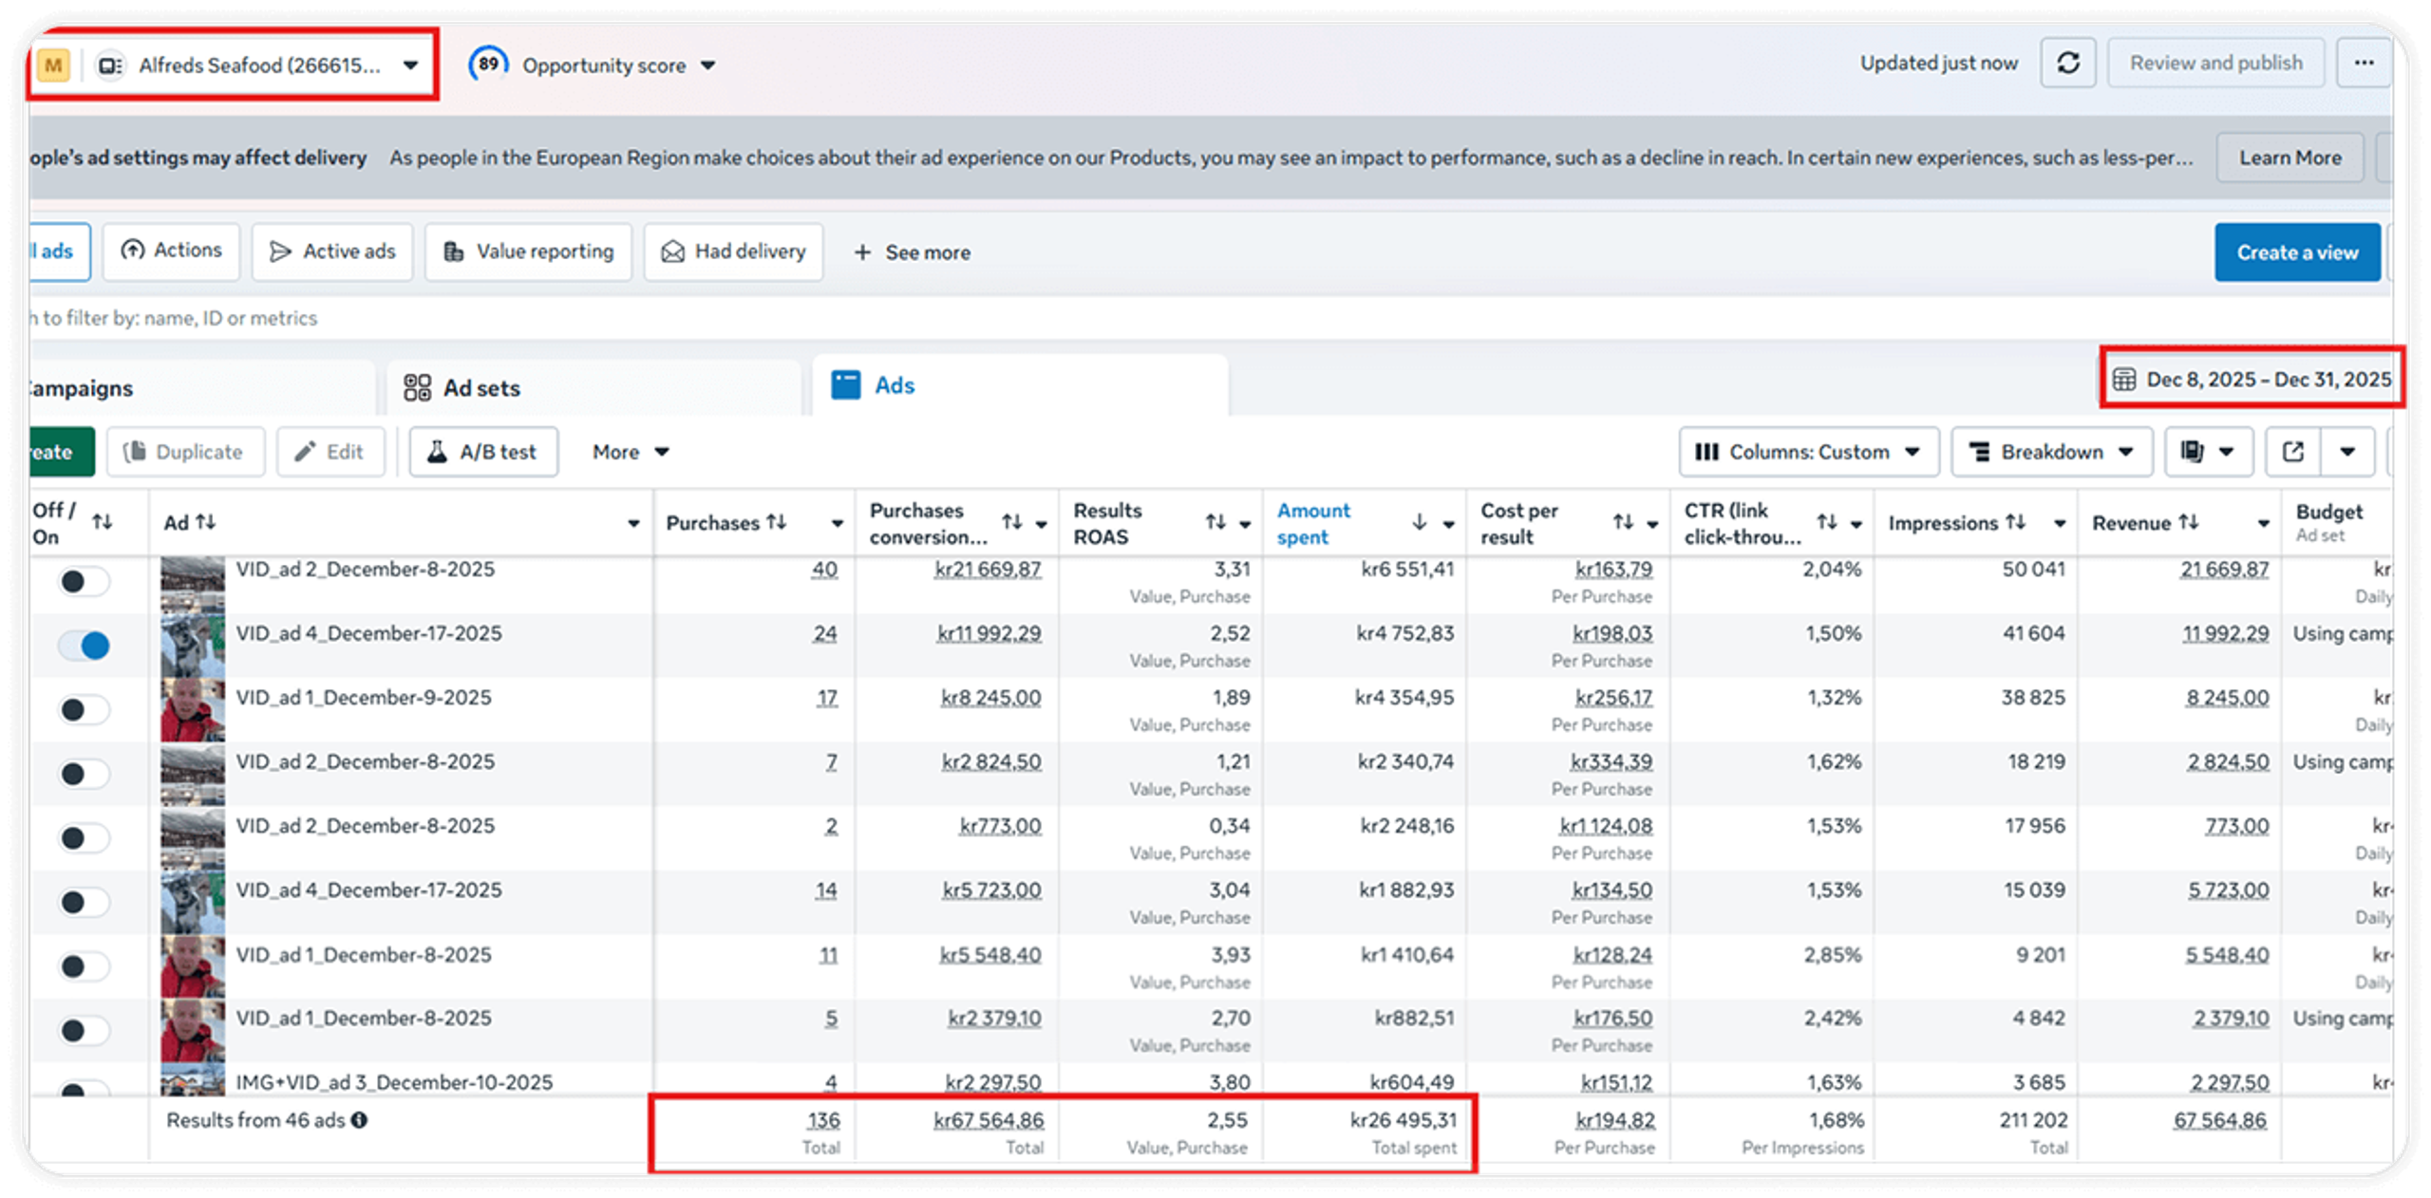Image resolution: width=2431 pixels, height=1198 pixels.
Task: Switch to the Ad sets tab
Action: (481, 388)
